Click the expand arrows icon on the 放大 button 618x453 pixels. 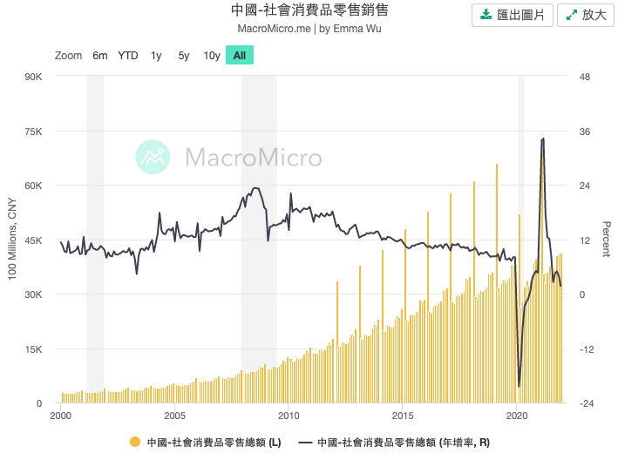[x=571, y=15]
